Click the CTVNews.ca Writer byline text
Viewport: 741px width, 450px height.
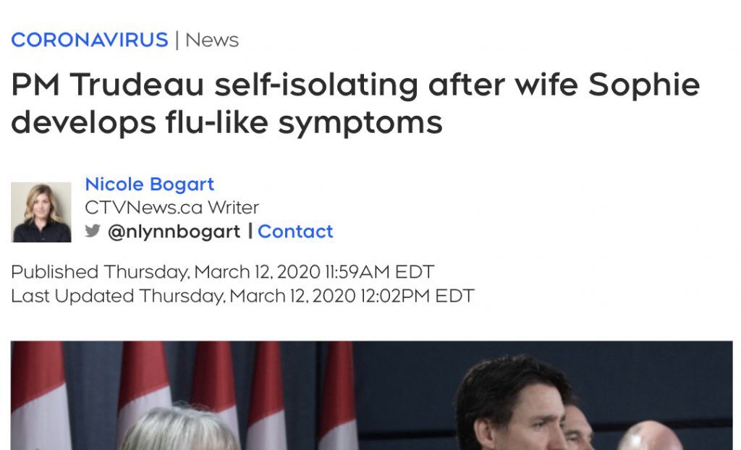(x=172, y=208)
